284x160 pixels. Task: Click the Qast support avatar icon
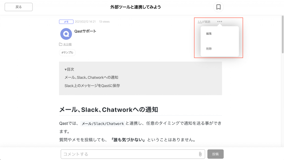66,34
